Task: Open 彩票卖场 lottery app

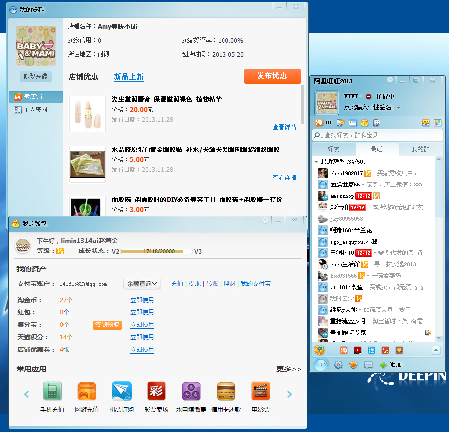Action: pos(156,397)
